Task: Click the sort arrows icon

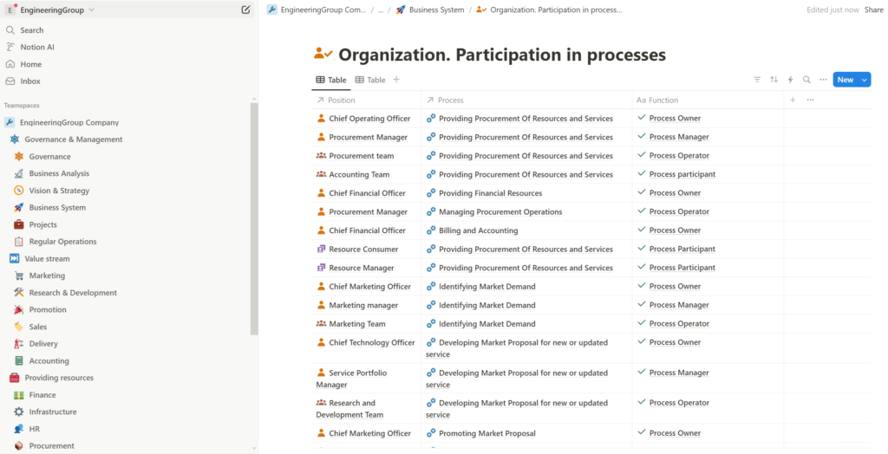Action: pos(774,80)
